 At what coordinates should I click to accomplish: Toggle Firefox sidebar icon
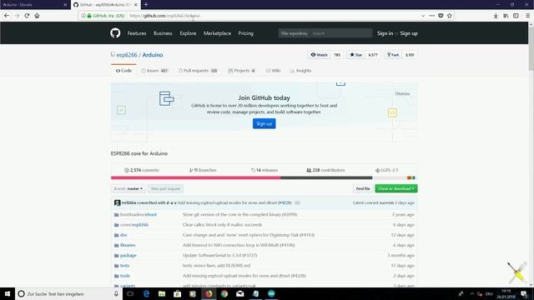pos(516,16)
